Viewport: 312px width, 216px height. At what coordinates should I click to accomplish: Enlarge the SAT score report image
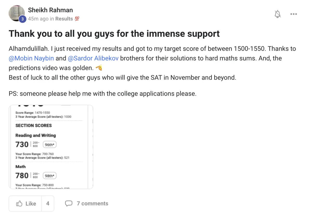(x=51, y=147)
